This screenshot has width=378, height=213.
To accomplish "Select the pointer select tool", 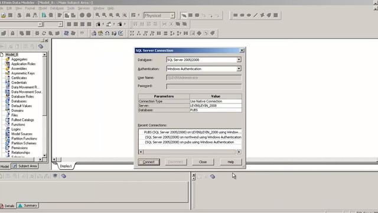I will (184, 15).
